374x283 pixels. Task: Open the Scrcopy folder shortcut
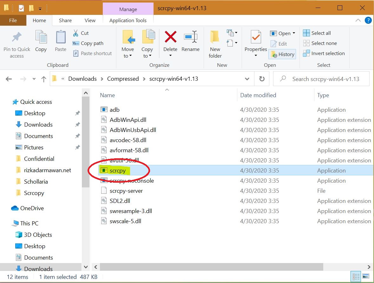[x=34, y=193]
